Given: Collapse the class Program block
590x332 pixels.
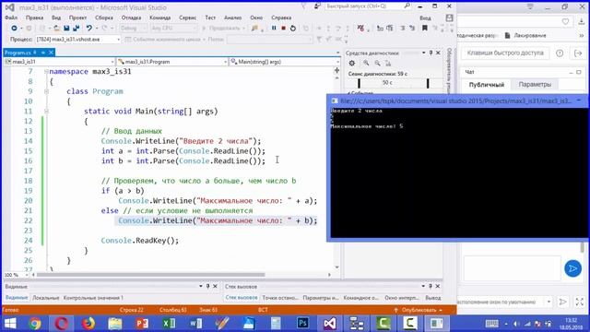Looking at the screenshot, I should [x=46, y=91].
